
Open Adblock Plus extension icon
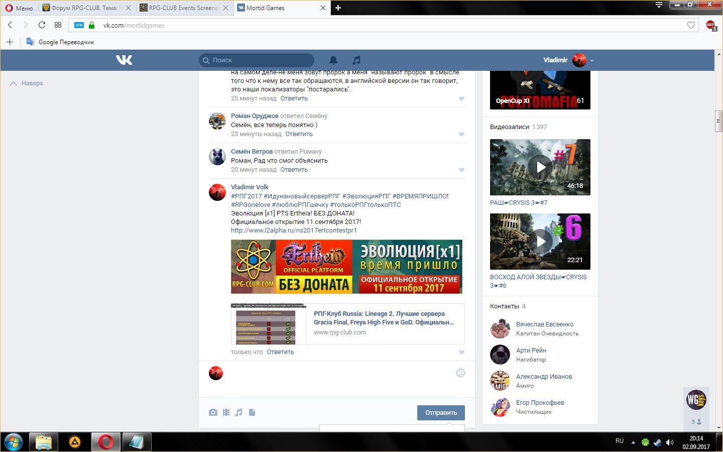pos(710,25)
